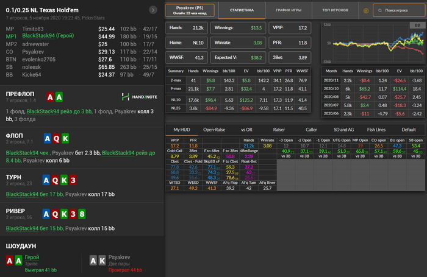Click the green 8 card on the river

pos(81,214)
